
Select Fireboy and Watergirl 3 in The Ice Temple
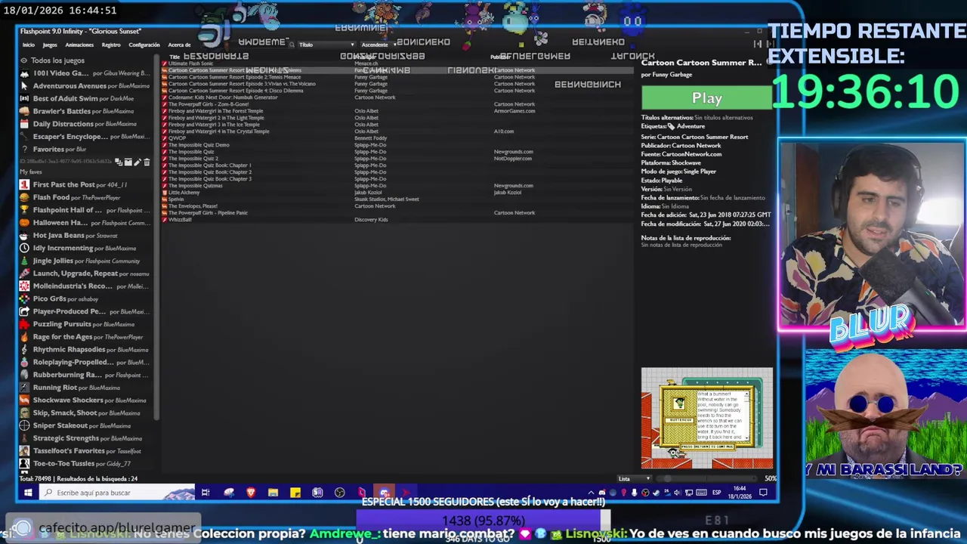(398, 125)
